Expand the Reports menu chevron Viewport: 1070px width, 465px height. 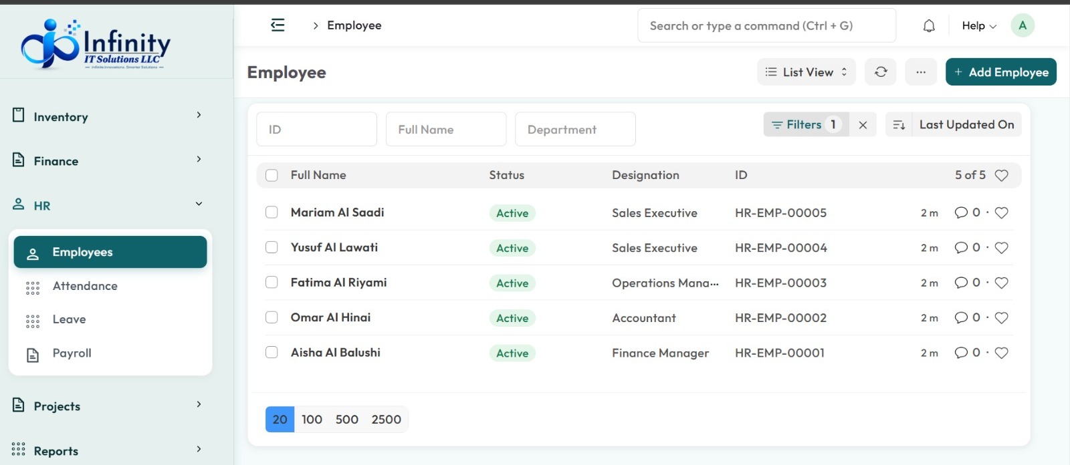pos(199,449)
